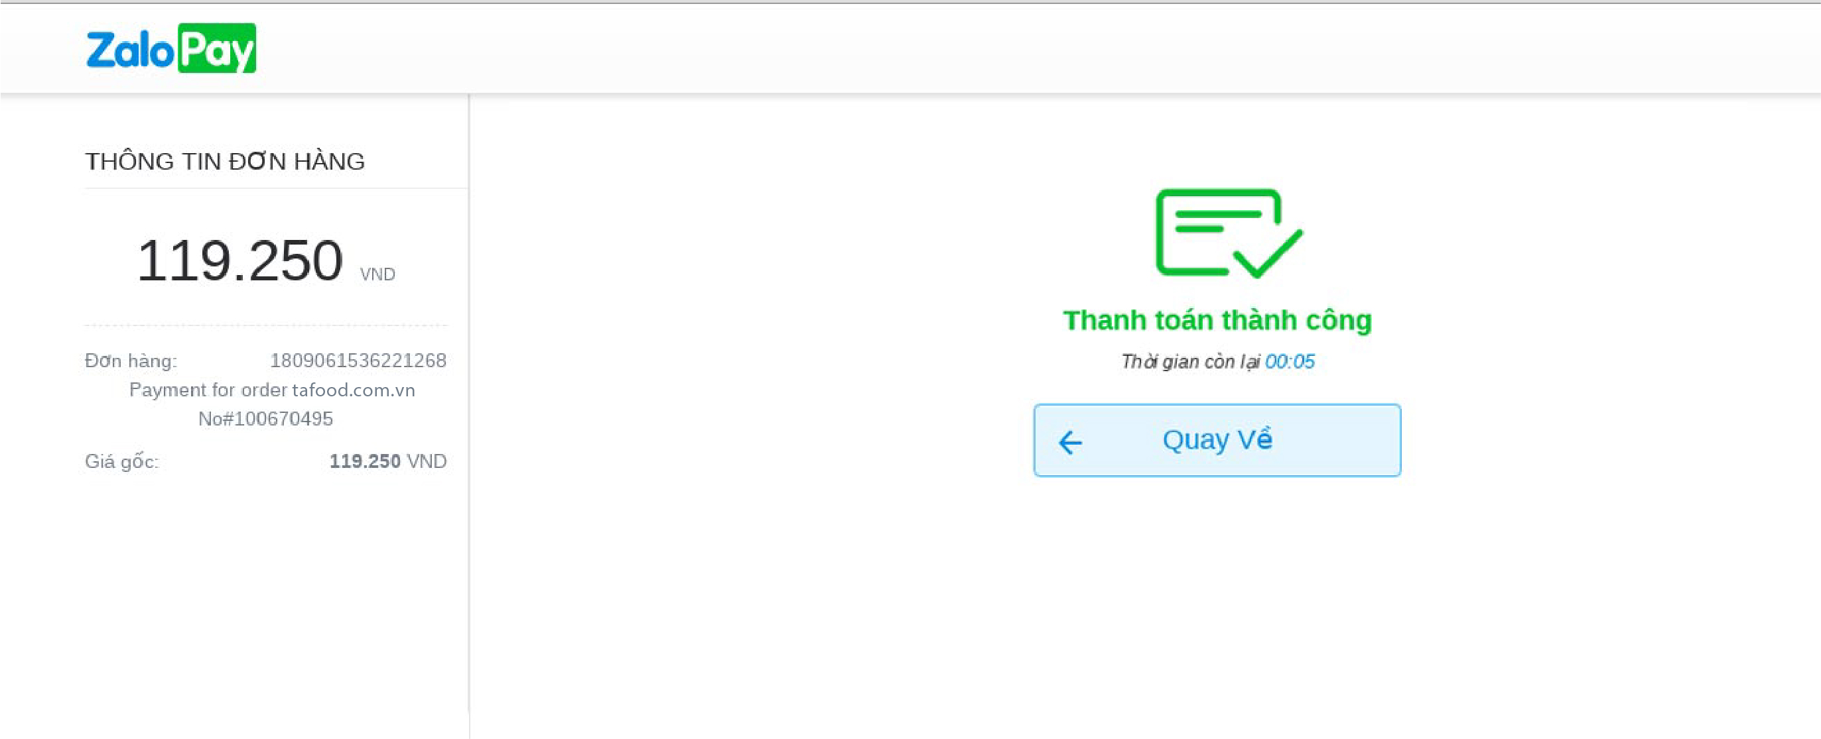Click the 'Giá gốc:' label
The image size is (1821, 739).
coord(121,461)
